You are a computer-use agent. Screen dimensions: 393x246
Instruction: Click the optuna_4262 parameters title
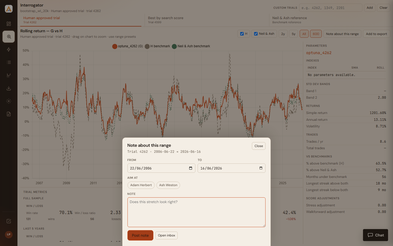tap(319, 53)
